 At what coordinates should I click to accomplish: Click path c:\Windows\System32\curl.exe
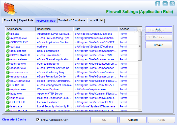pyautogui.click(x=94, y=47)
